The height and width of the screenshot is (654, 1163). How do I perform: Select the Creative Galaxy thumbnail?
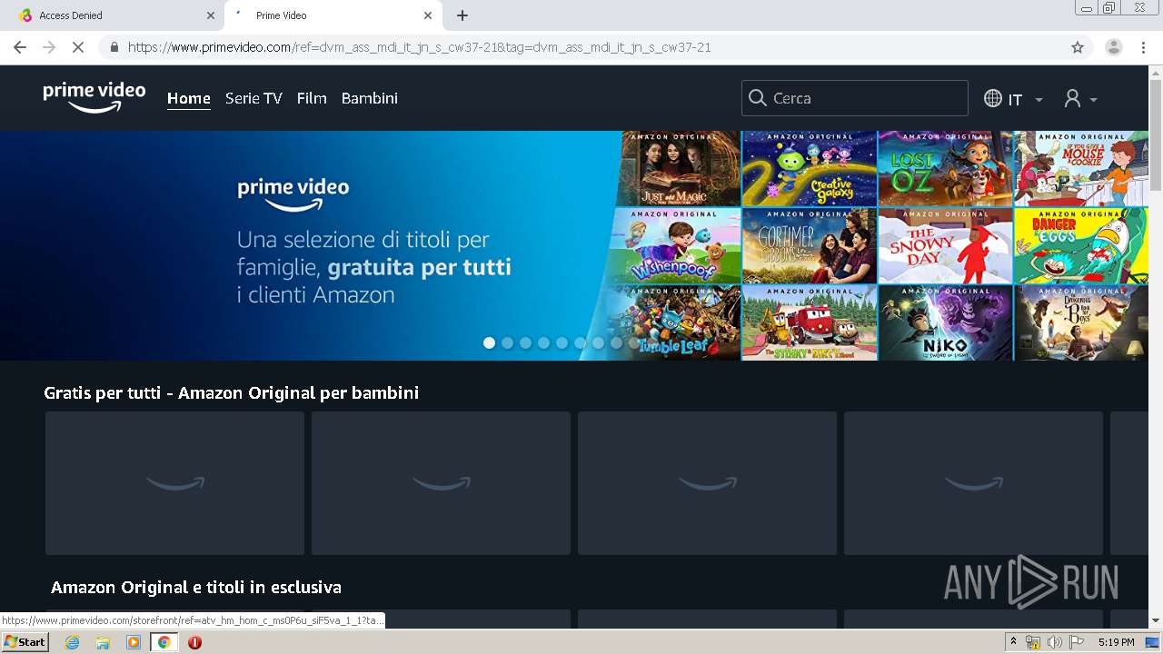pyautogui.click(x=810, y=168)
